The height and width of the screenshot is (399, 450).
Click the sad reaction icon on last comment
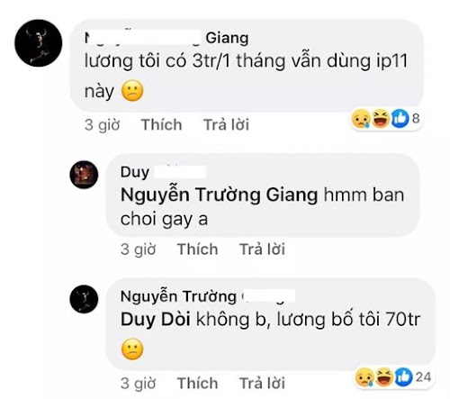364,377
